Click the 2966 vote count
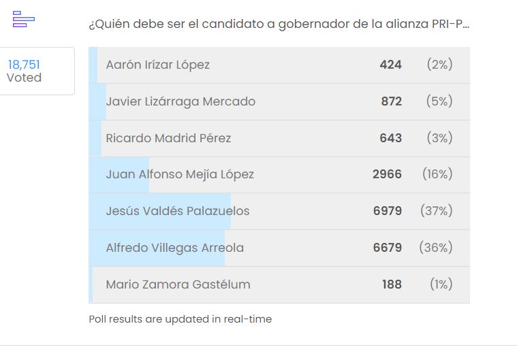Screen dimensions: 517x360 (387, 174)
